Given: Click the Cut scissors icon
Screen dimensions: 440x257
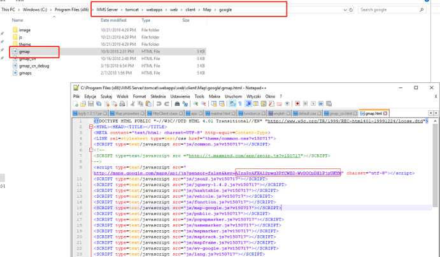Looking at the screenshot, I should [x=132, y=104].
